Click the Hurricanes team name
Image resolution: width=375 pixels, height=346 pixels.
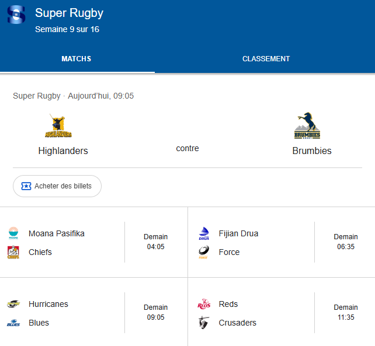coord(48,304)
